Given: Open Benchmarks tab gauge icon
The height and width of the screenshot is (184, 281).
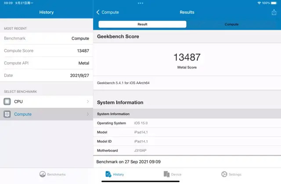Looking at the screenshot, I should [x=43, y=174].
